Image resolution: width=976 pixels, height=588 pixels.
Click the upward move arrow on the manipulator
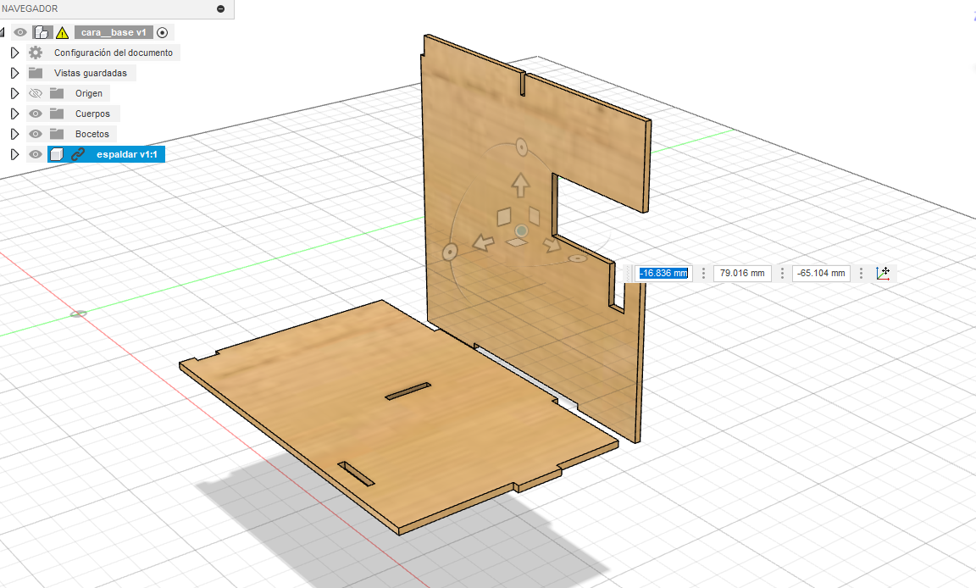point(520,185)
